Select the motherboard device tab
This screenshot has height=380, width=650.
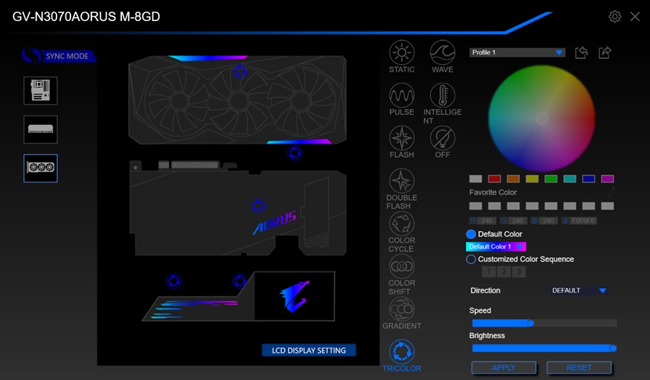click(x=41, y=91)
